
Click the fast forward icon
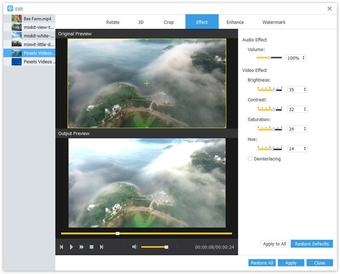pos(82,247)
